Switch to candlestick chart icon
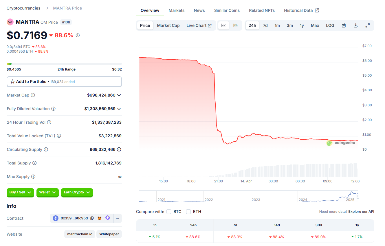The width and height of the screenshot is (385, 246). pyautogui.click(x=236, y=25)
